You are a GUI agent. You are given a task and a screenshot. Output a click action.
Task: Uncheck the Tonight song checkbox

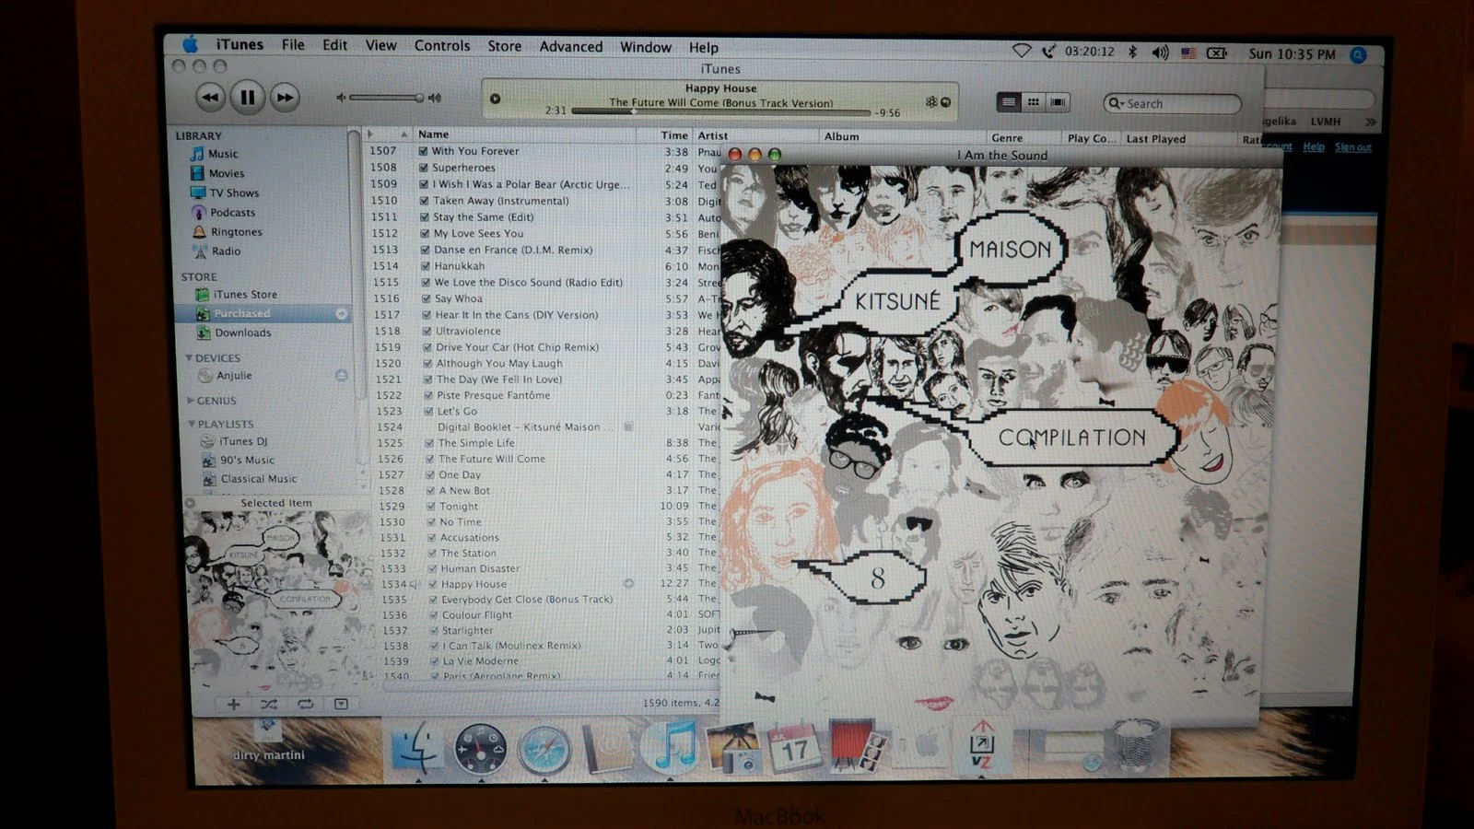(x=430, y=507)
